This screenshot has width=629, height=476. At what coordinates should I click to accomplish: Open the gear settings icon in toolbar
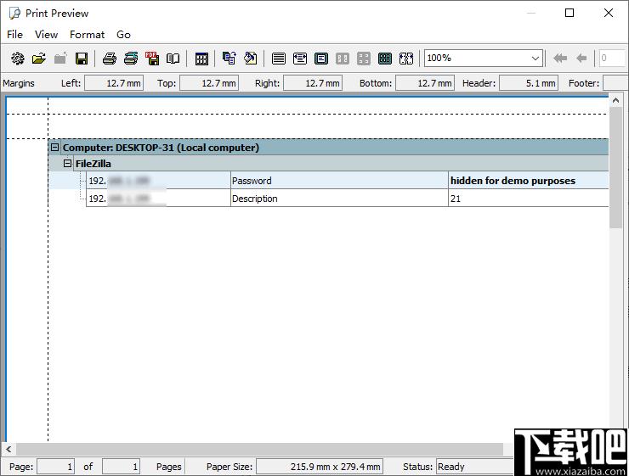point(17,59)
